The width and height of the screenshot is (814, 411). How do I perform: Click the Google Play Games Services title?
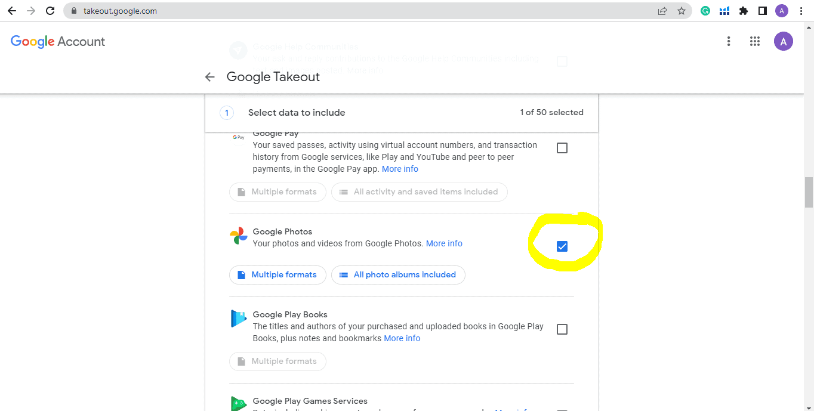pyautogui.click(x=310, y=401)
